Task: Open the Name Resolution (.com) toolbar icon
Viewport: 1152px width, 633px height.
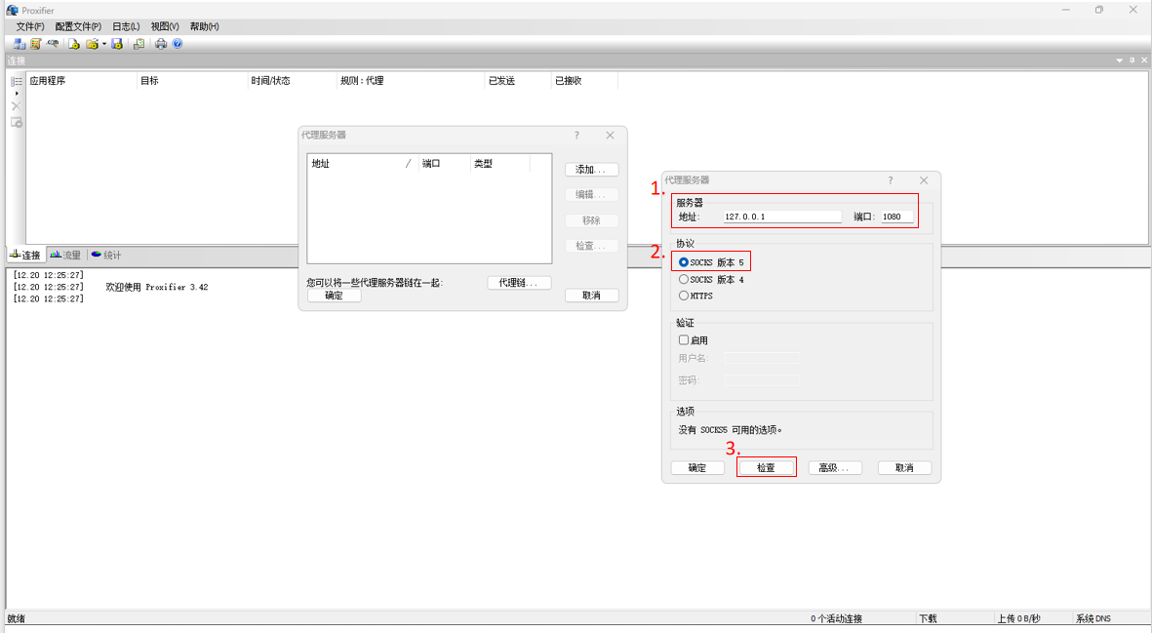Action: tap(53, 44)
